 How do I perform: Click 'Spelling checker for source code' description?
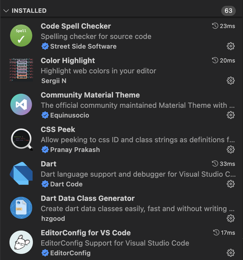(96, 37)
